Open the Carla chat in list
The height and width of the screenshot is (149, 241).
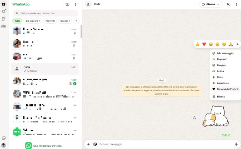(x=45, y=69)
